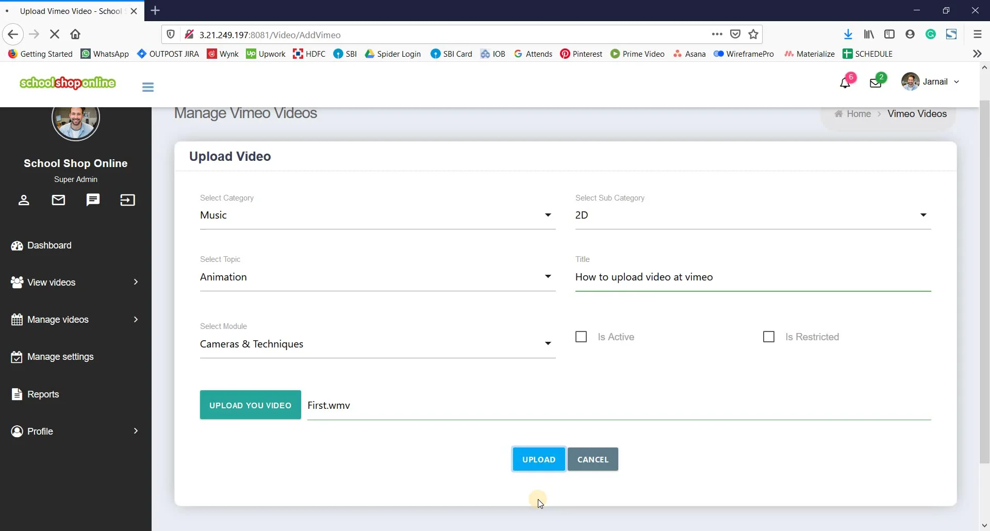Open the Asana bookmark

point(689,54)
